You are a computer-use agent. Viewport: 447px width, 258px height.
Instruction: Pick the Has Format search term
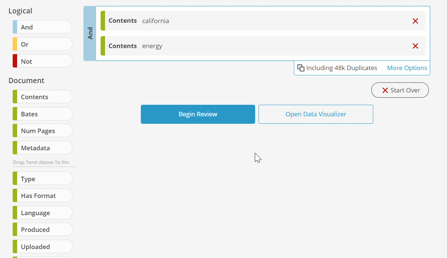(x=42, y=196)
